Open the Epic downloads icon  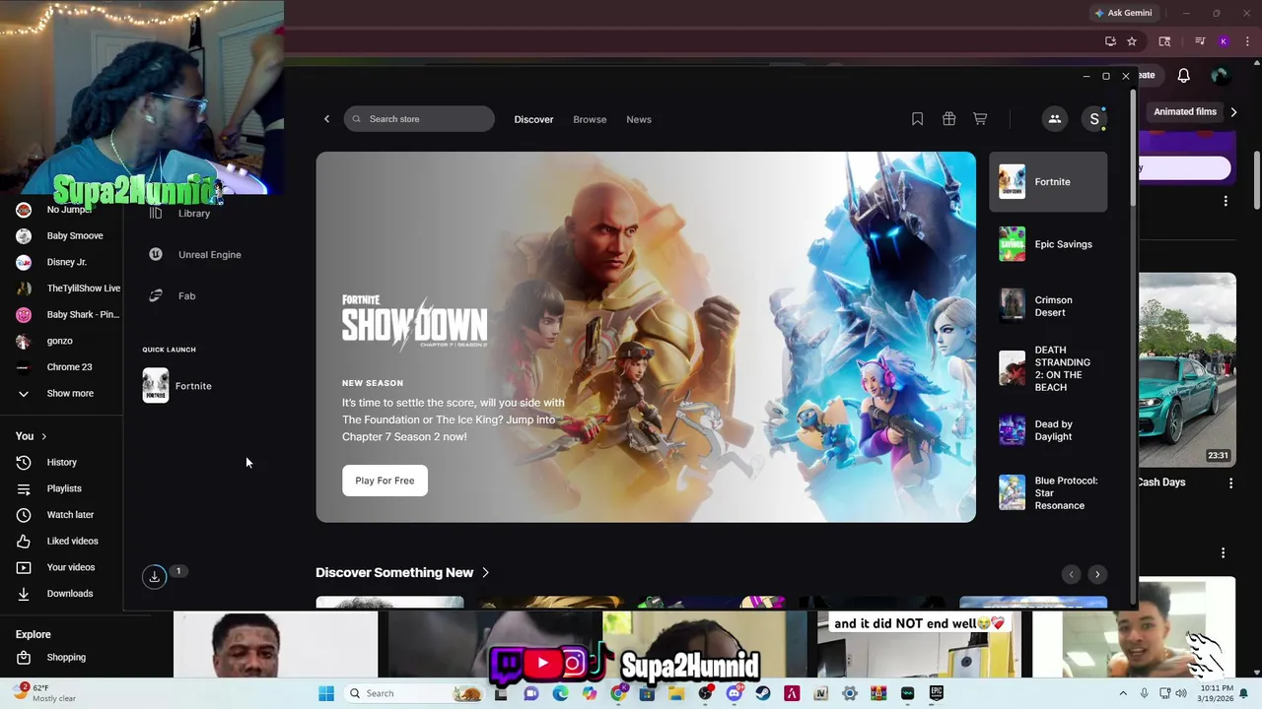tap(155, 577)
